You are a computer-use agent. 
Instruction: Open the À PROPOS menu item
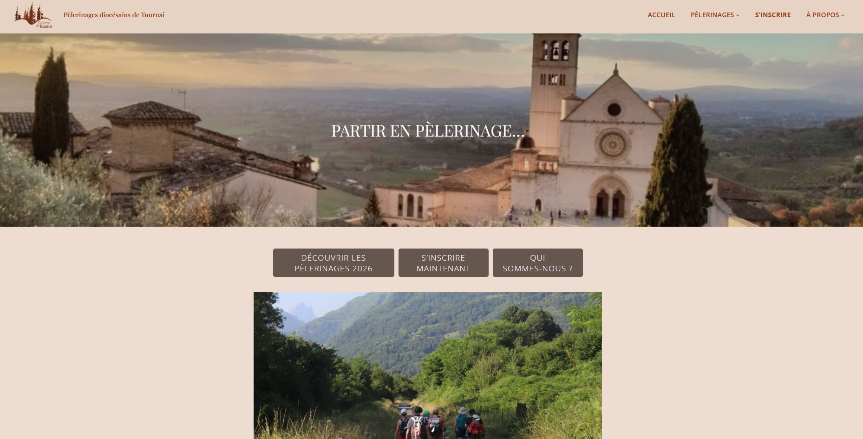click(x=823, y=15)
